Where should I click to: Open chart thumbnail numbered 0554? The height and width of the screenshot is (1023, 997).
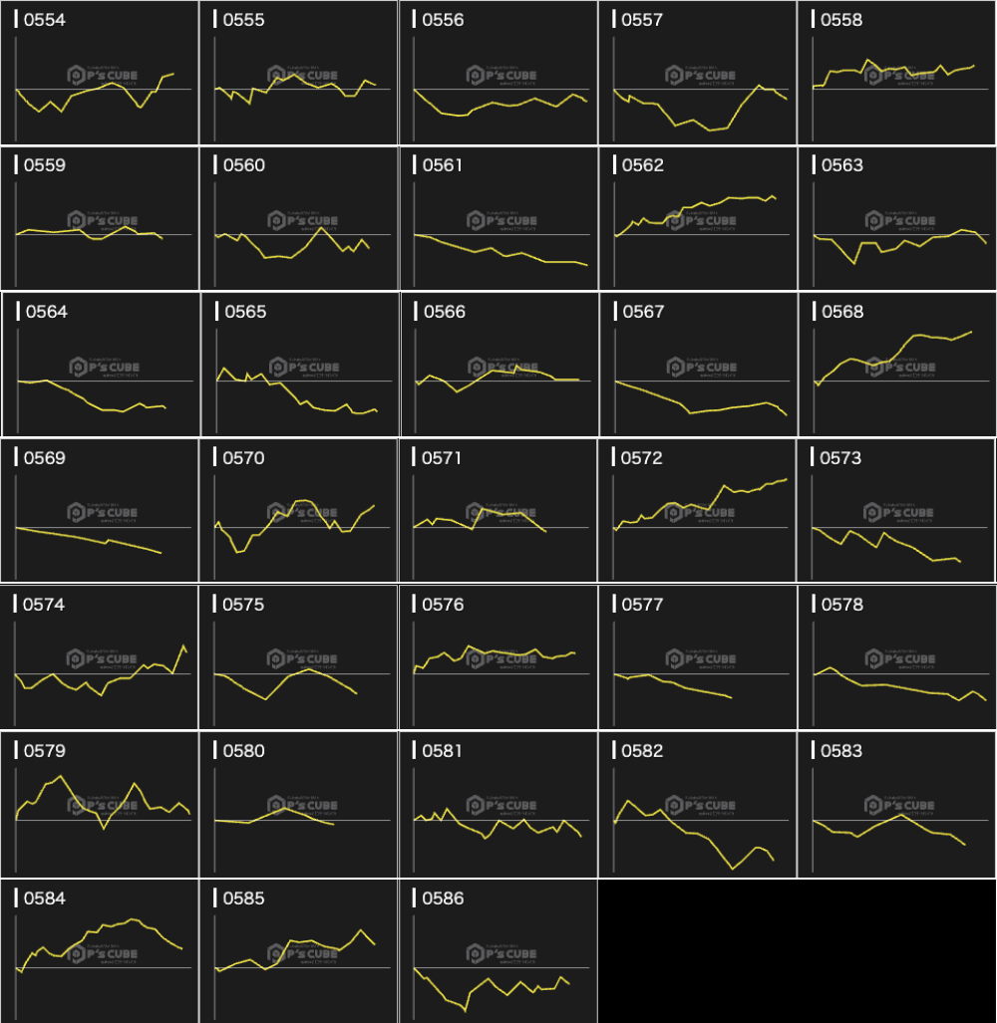coord(100,73)
